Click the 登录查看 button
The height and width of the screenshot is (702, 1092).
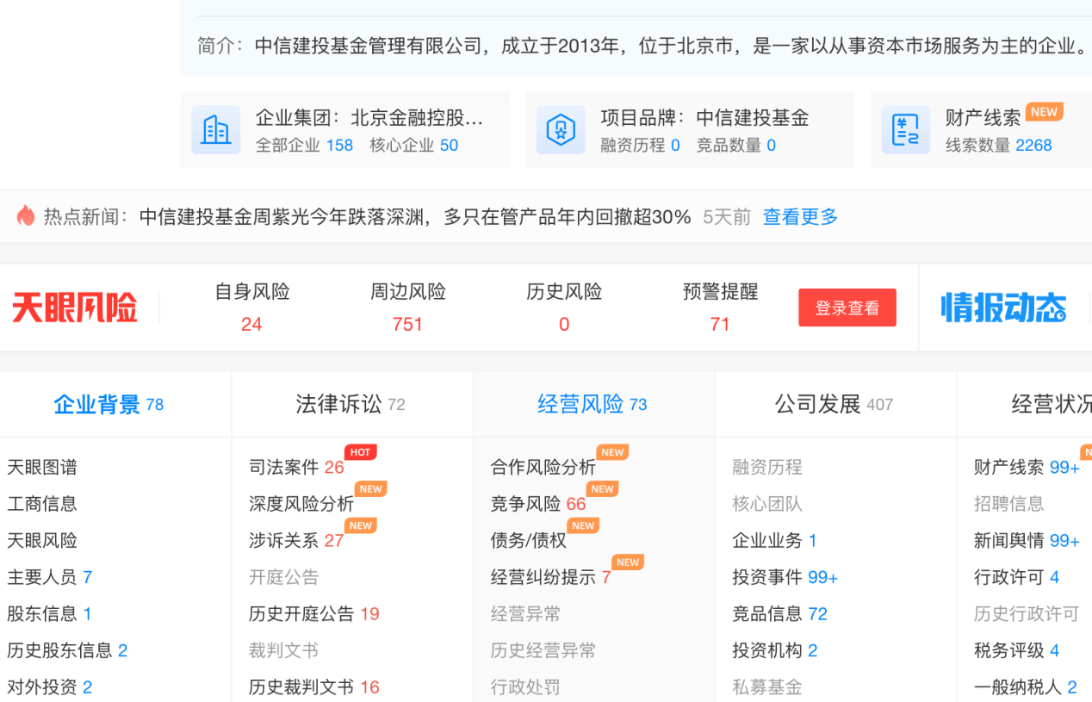tap(847, 308)
